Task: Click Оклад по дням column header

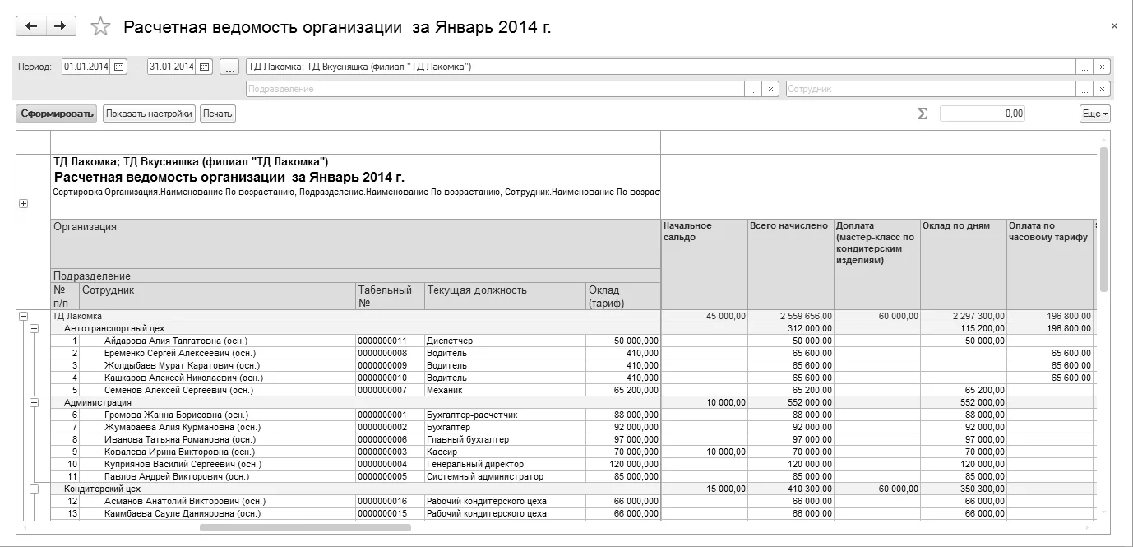Action: point(964,264)
